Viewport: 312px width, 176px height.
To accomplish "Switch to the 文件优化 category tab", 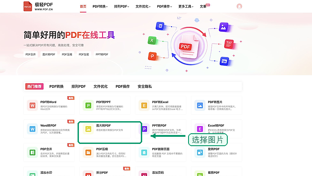I will coord(101,86).
